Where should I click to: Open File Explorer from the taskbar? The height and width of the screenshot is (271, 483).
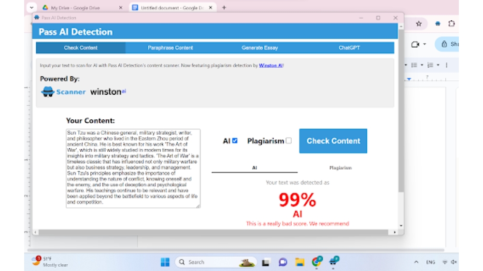point(300,262)
